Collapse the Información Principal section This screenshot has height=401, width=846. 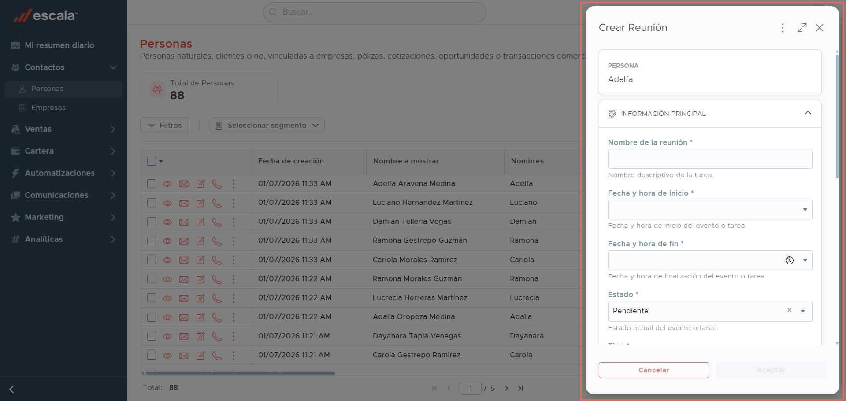(808, 113)
